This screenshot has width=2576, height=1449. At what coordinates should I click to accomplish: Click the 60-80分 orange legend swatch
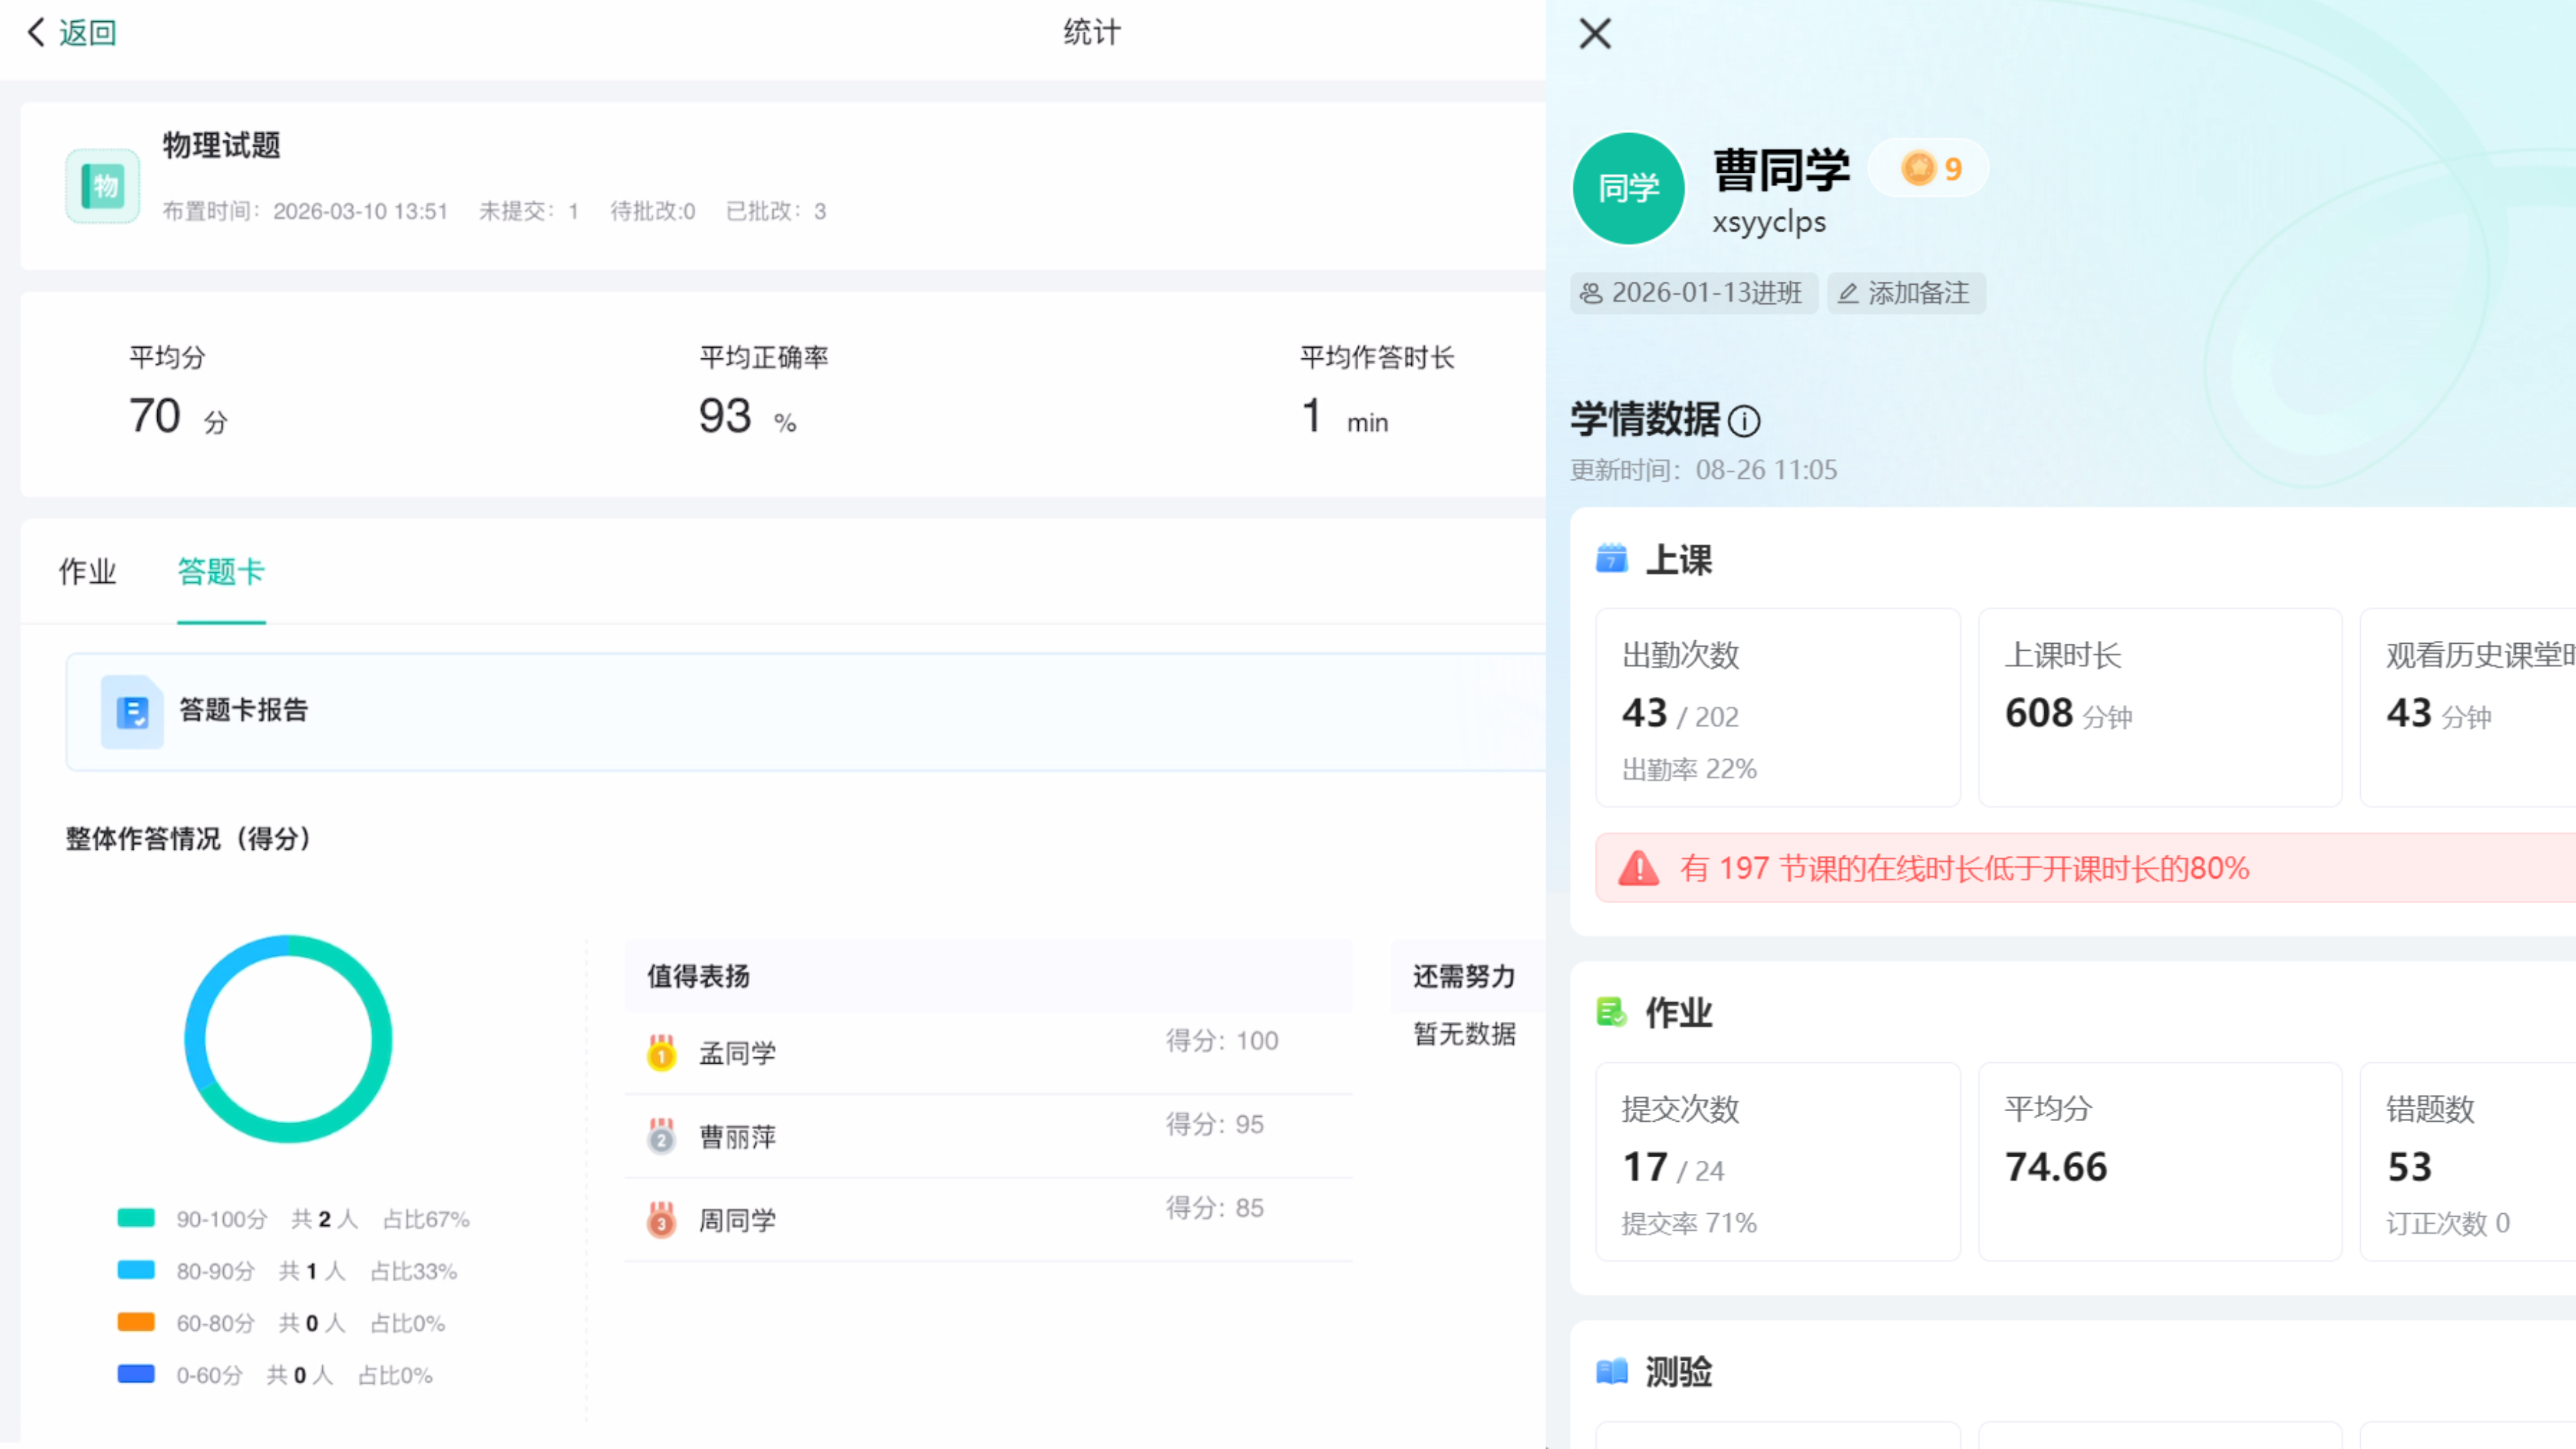136,1322
